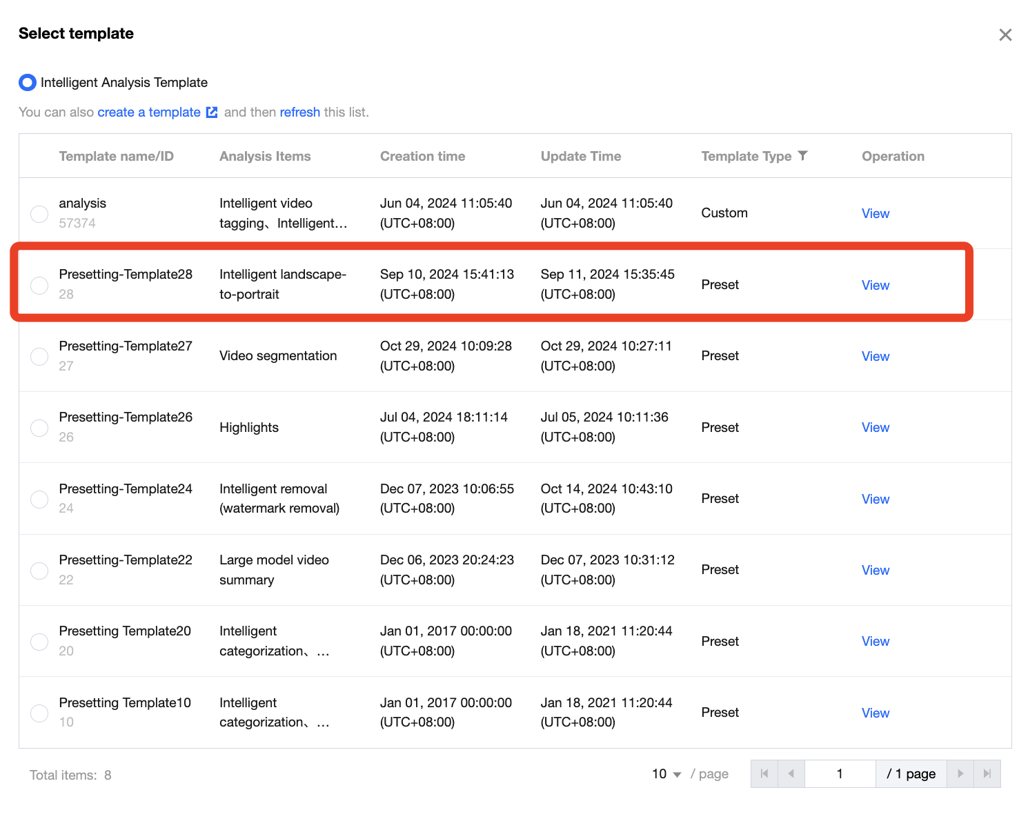Go to the next page arrow
The height and width of the screenshot is (819, 1028).
click(x=960, y=774)
